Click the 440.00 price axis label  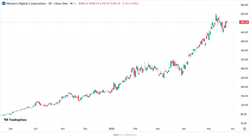pos(244,32)
